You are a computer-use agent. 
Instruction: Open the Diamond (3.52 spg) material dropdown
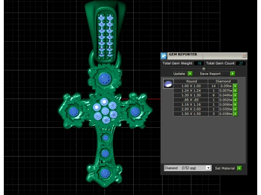[208, 168]
